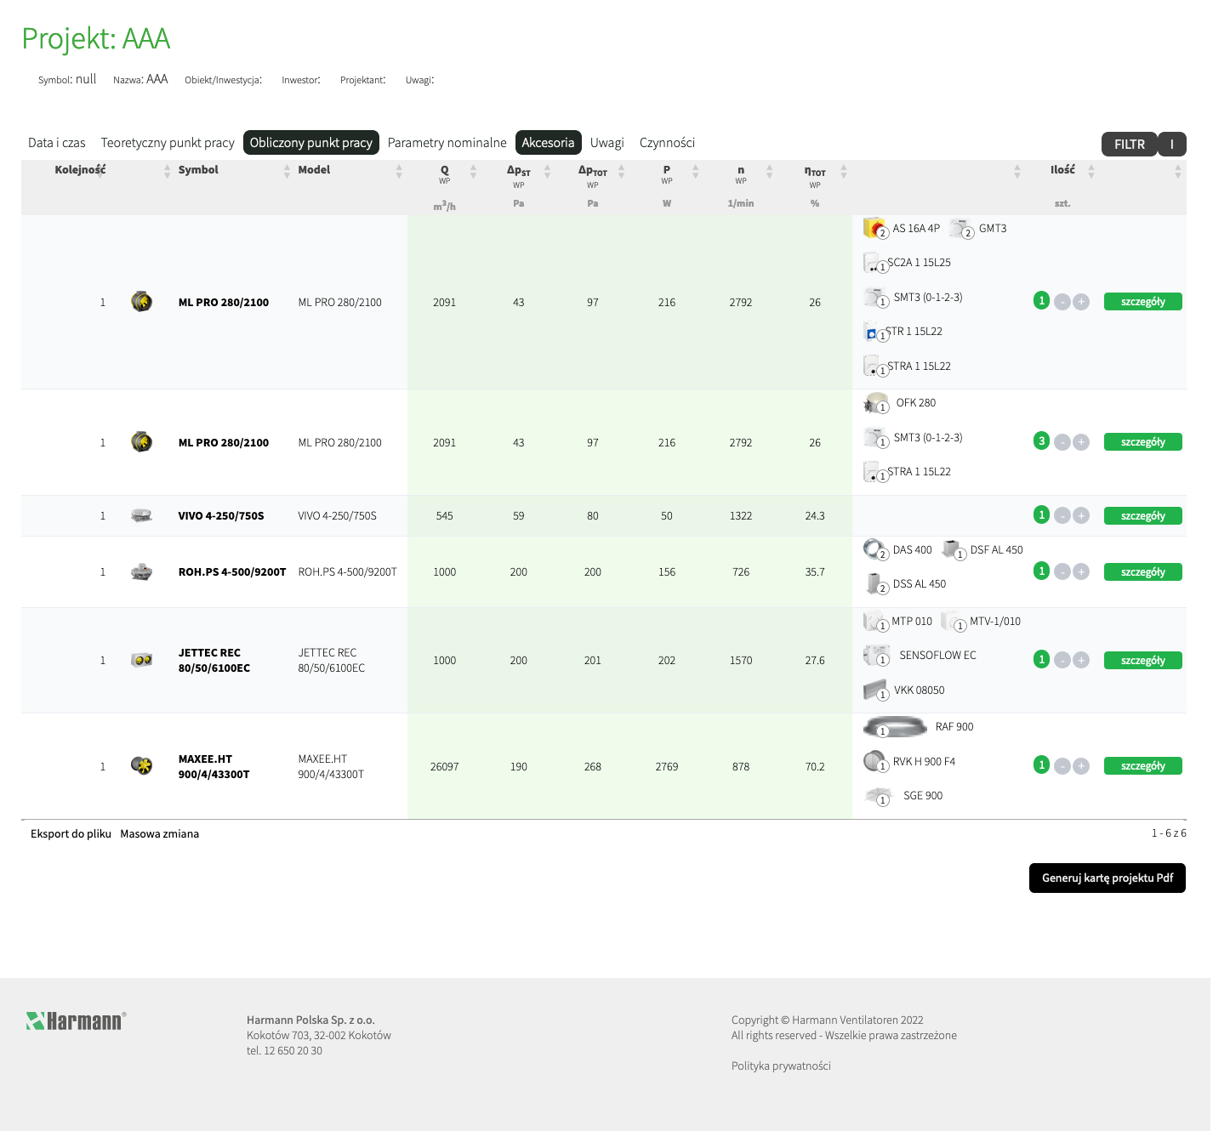
Task: Sort by the Q airflow column arrows
Action: click(x=474, y=171)
